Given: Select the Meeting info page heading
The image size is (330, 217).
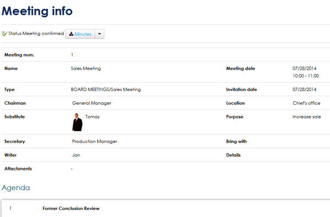Looking at the screenshot, I should (x=37, y=11).
